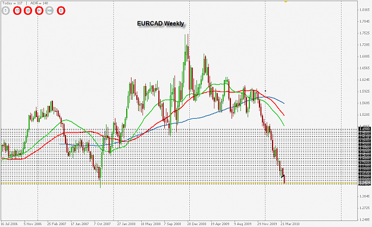This screenshot has height=227, width=372.
Task: Click the "29 Nov 2009" date label
Action: (x=267, y=223)
